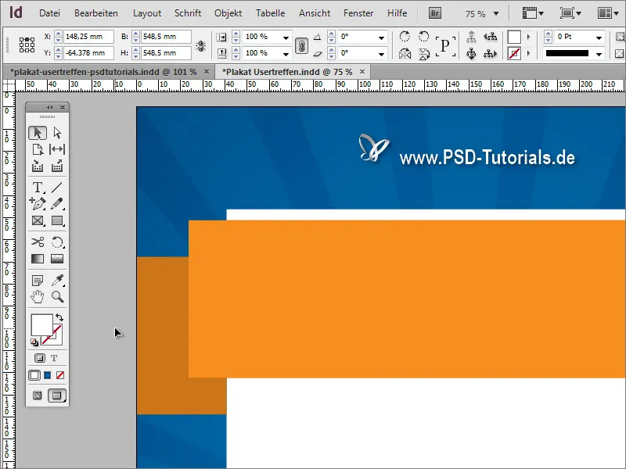Image resolution: width=626 pixels, height=469 pixels.
Task: Open the Bearbeiten menu
Action: click(x=95, y=13)
